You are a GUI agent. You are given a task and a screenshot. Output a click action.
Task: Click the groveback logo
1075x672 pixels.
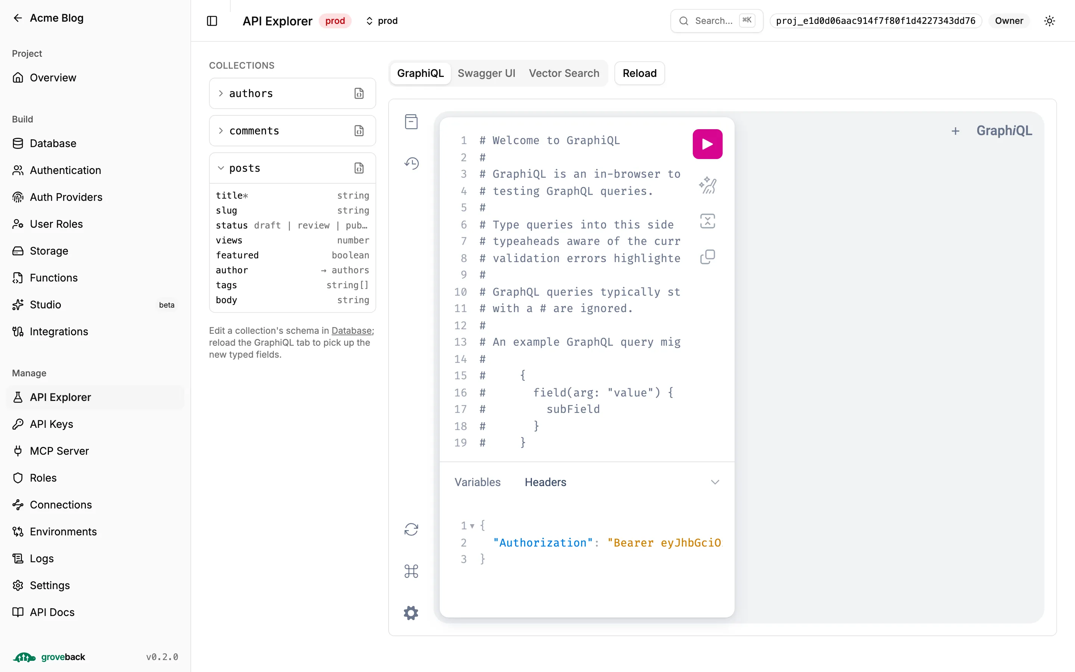click(49, 657)
